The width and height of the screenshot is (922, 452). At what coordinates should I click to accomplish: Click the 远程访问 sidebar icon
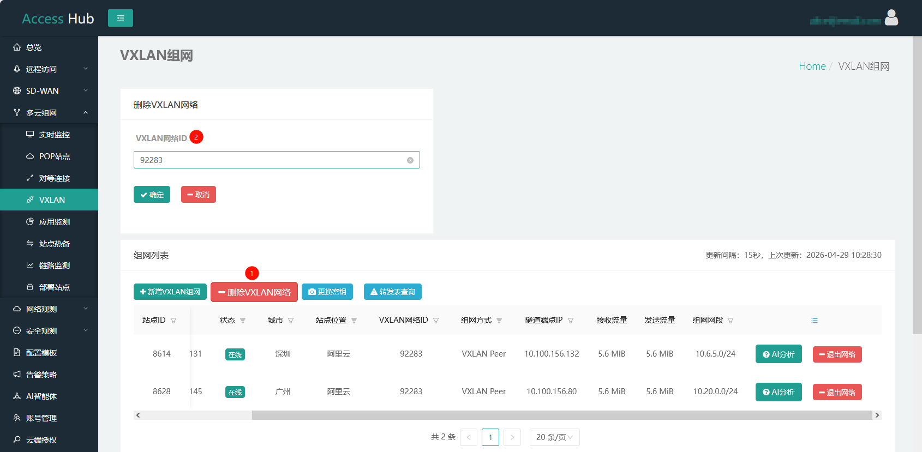pyautogui.click(x=17, y=69)
